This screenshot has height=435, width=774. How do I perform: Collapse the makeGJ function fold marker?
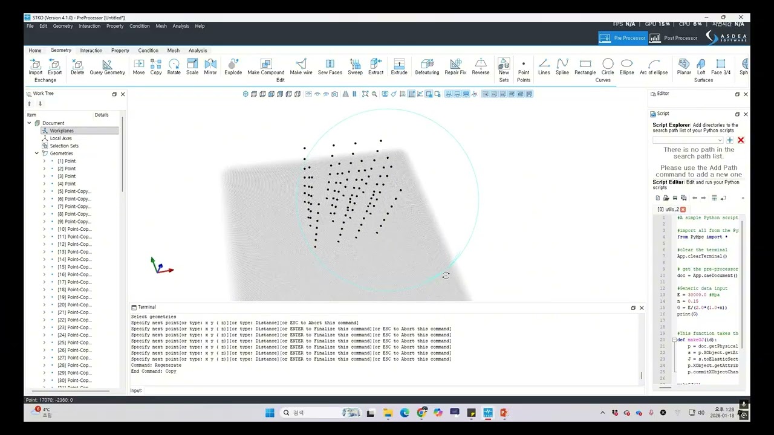pos(674,340)
